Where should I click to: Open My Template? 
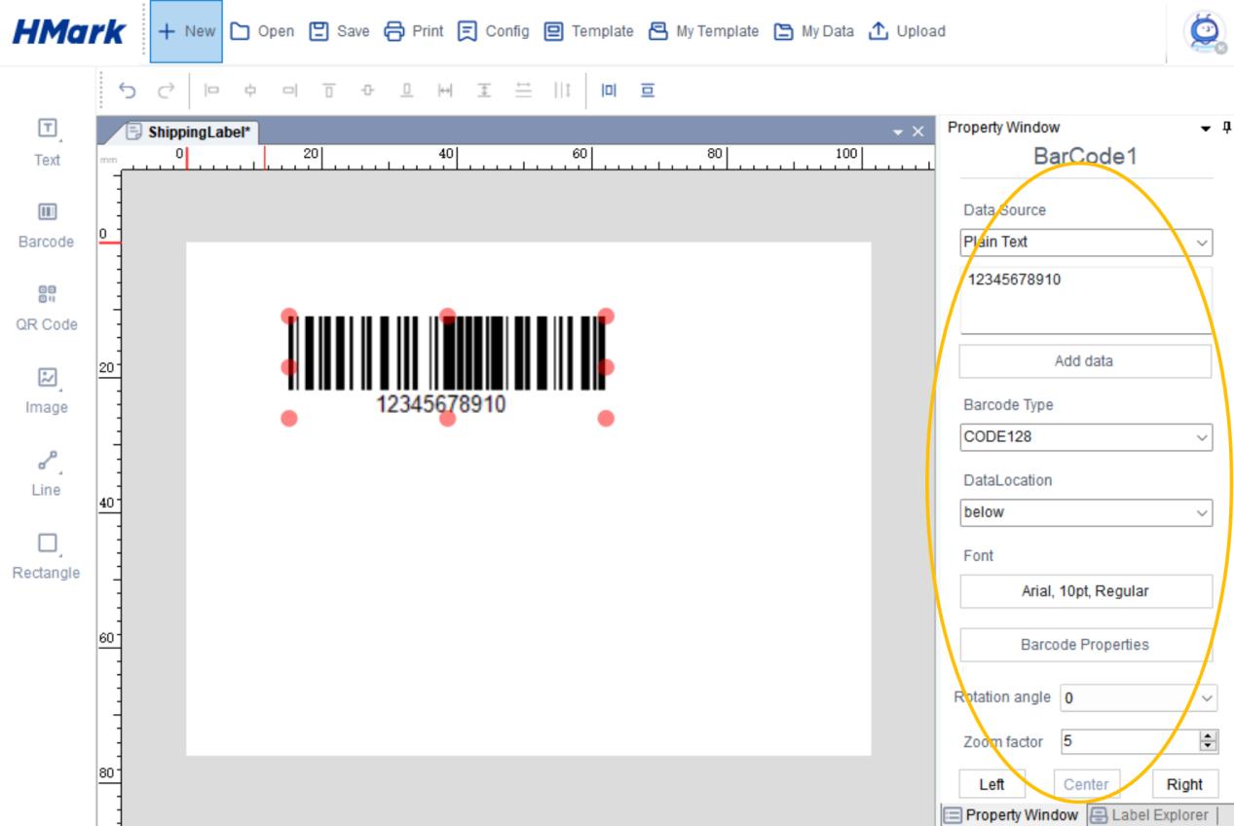(702, 31)
